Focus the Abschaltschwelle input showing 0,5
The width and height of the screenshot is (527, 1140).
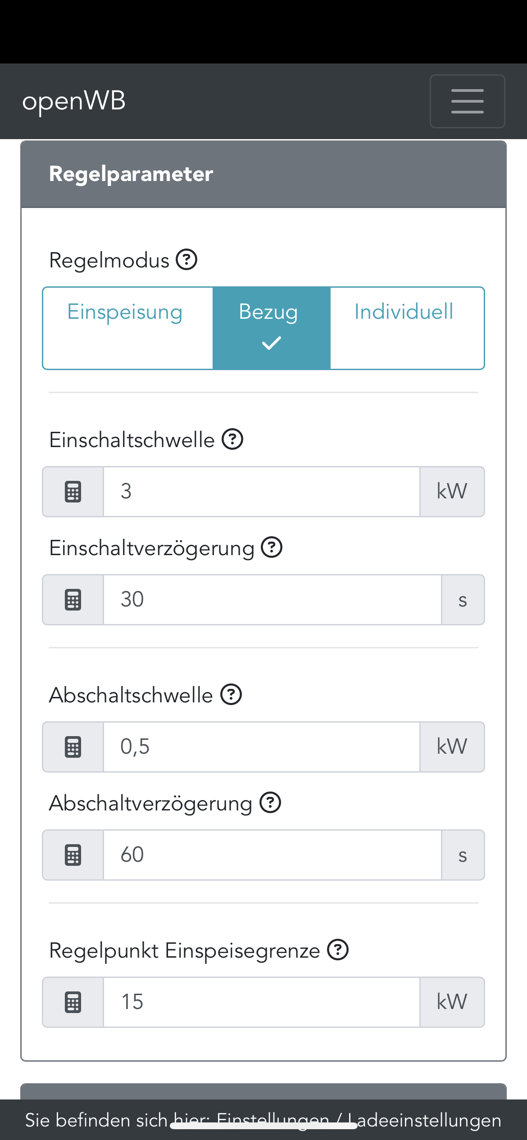point(261,747)
